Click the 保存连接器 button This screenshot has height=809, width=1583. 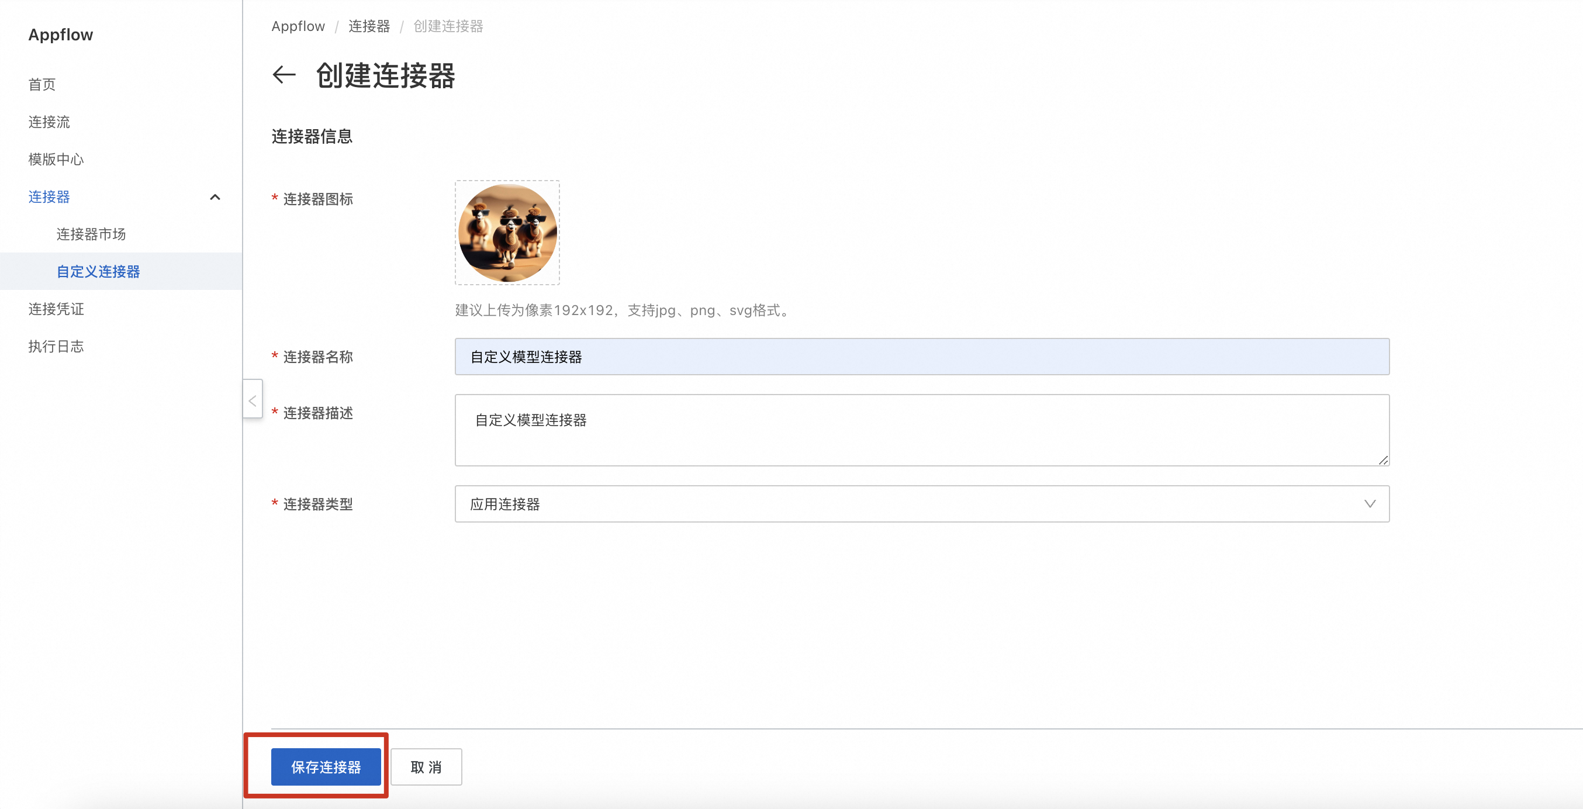pyautogui.click(x=326, y=766)
